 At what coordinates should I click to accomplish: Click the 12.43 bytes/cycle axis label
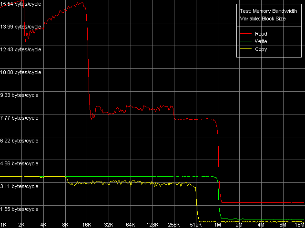point(21,49)
